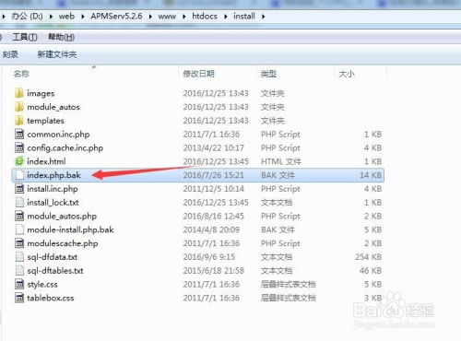Click the modulescache.php file icon
461x341 pixels.
point(19,243)
